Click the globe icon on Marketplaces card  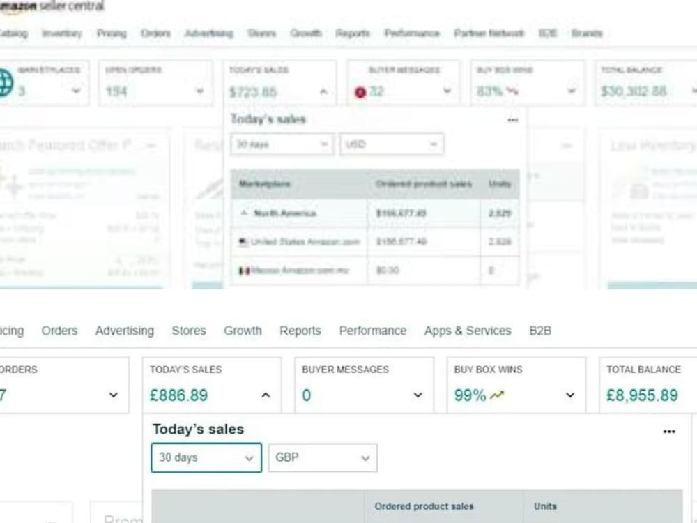coord(6,83)
